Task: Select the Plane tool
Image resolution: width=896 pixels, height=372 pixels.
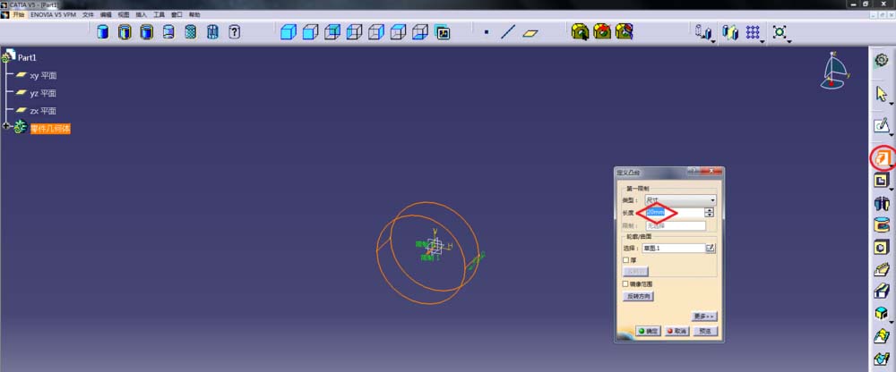Action: click(x=530, y=33)
